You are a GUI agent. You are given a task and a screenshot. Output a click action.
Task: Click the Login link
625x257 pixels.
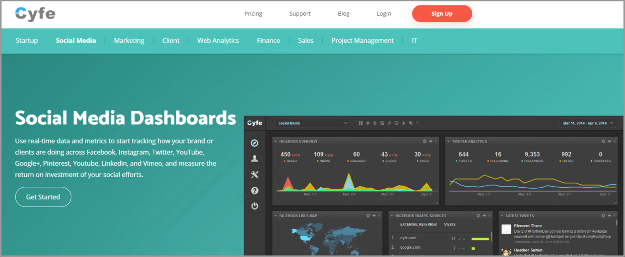point(384,14)
